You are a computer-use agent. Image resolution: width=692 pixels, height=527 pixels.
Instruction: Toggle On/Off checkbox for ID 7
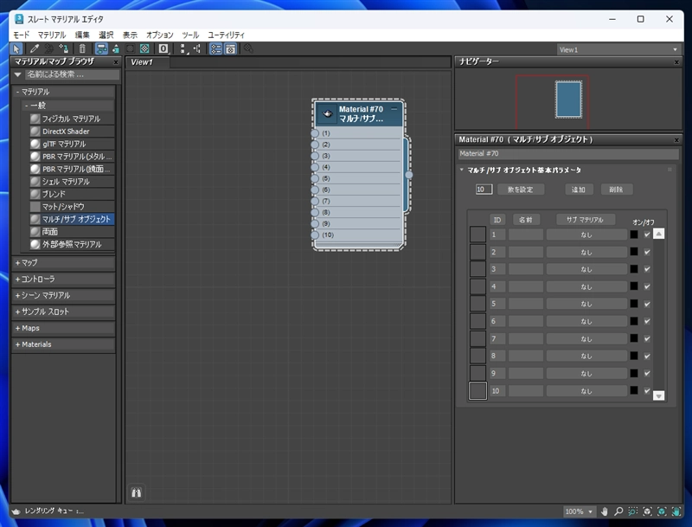[647, 338]
